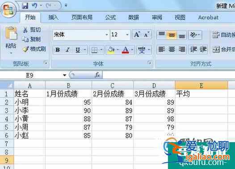Screen dimensions: 235x169
Task: Click 小黄's 3月 score 98
Action: pyautogui.click(x=154, y=119)
